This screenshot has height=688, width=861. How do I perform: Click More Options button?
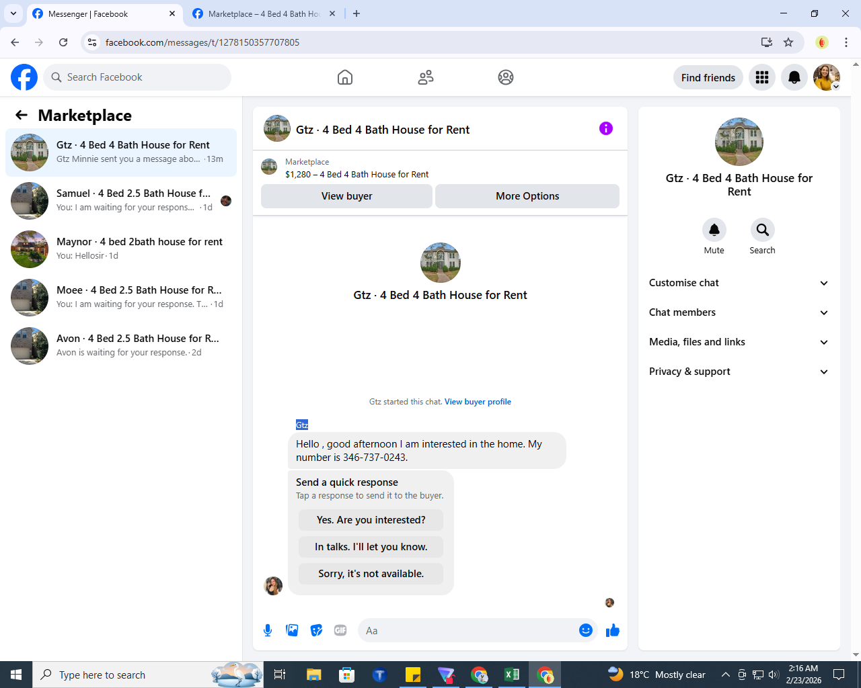(527, 196)
